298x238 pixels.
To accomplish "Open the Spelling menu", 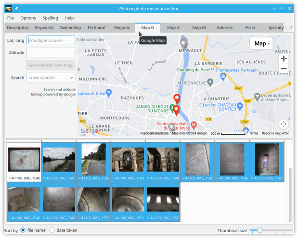I will [50, 18].
